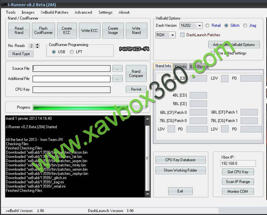Viewport: 267px width, 215px height.
Task: Click the Nand Compare button
Action: 136,73
